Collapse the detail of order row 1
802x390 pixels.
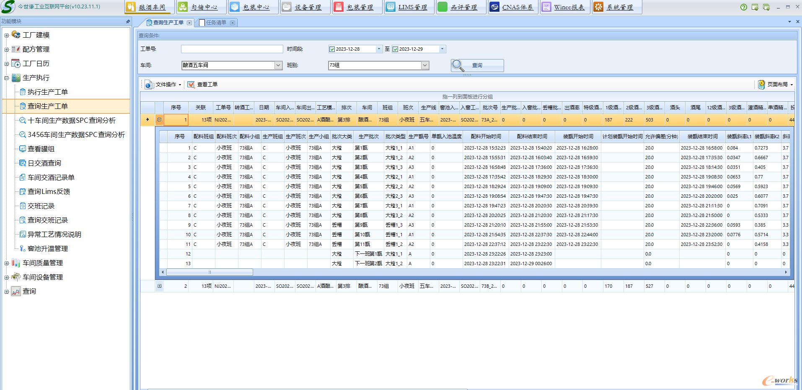(159, 120)
